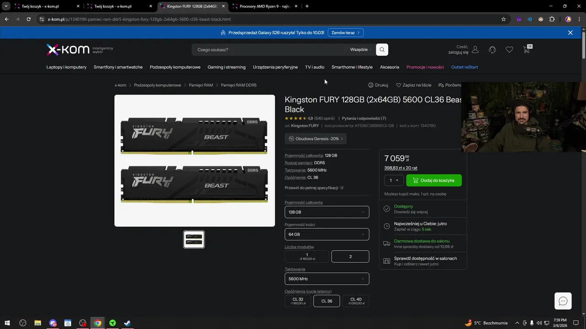The image size is (586, 329).
Task: Switch to Procesory AMD Ryzen 9 tab
Action: click(265, 6)
